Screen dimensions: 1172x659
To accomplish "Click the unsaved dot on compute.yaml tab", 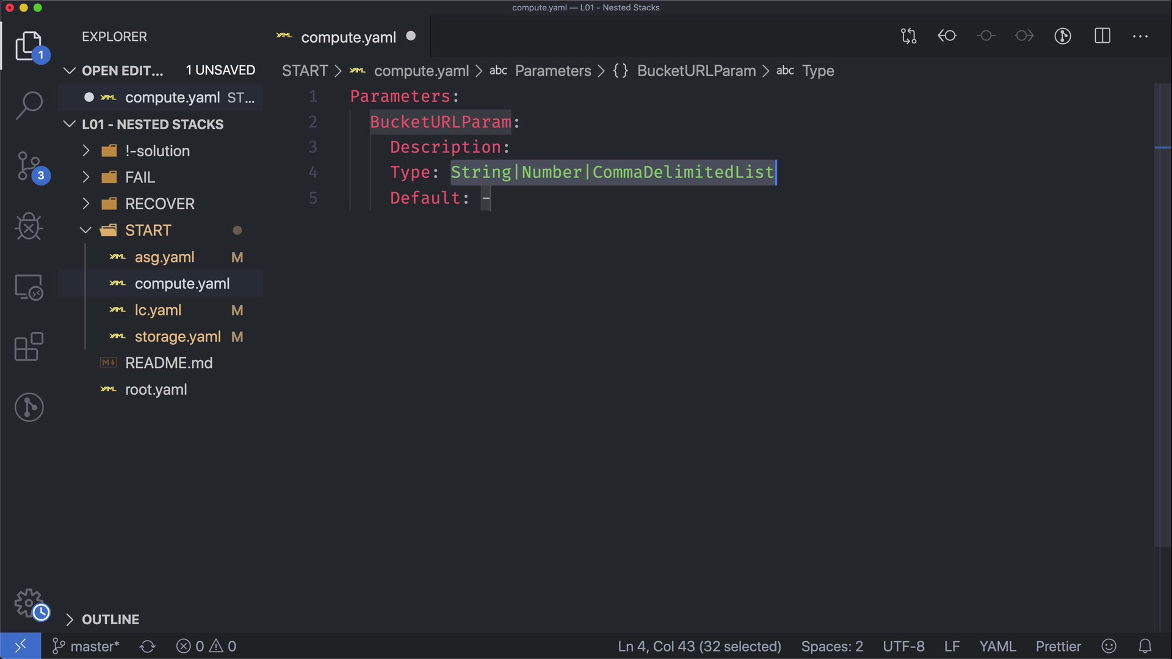I will tap(411, 36).
